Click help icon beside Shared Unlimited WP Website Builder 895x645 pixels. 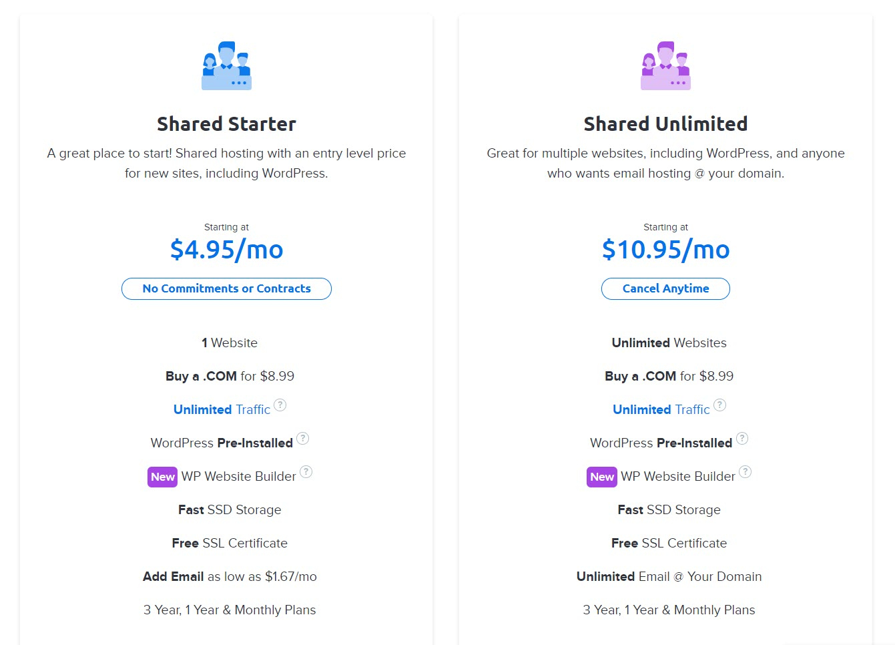745,472
